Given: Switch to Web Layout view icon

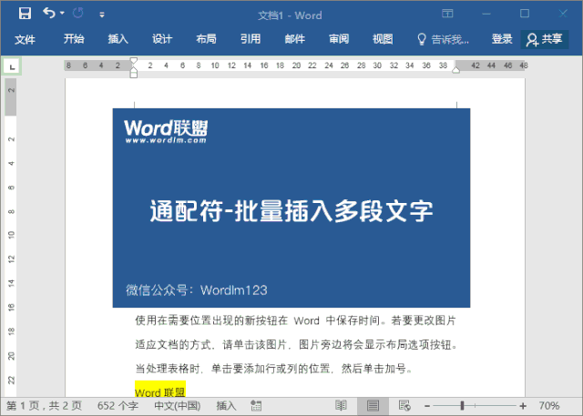Looking at the screenshot, I should [404, 406].
